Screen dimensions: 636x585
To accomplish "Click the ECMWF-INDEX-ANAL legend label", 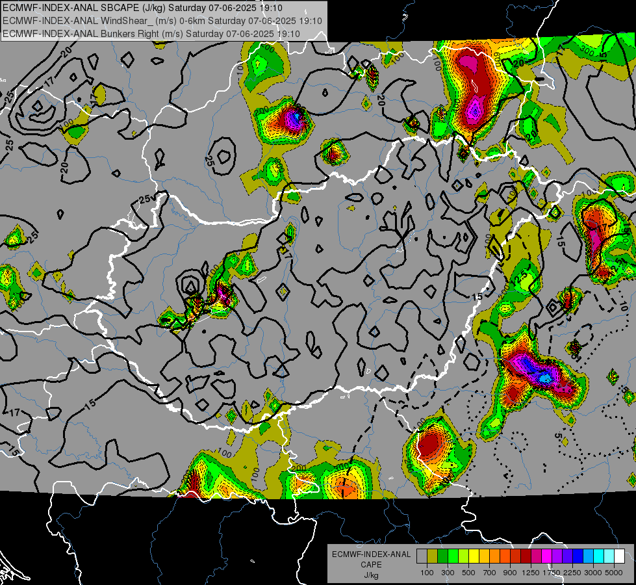I will click(x=371, y=554).
